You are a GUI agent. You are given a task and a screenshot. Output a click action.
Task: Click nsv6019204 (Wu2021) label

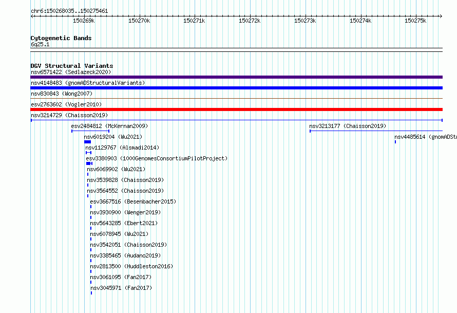click(113, 137)
